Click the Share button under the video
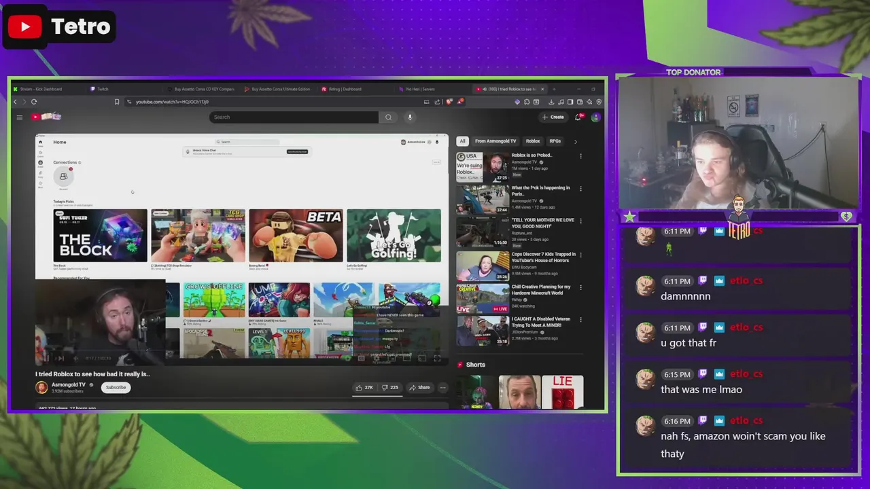Image resolution: width=870 pixels, height=489 pixels. [419, 387]
